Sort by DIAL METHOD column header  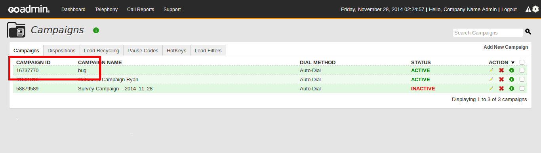click(318, 62)
